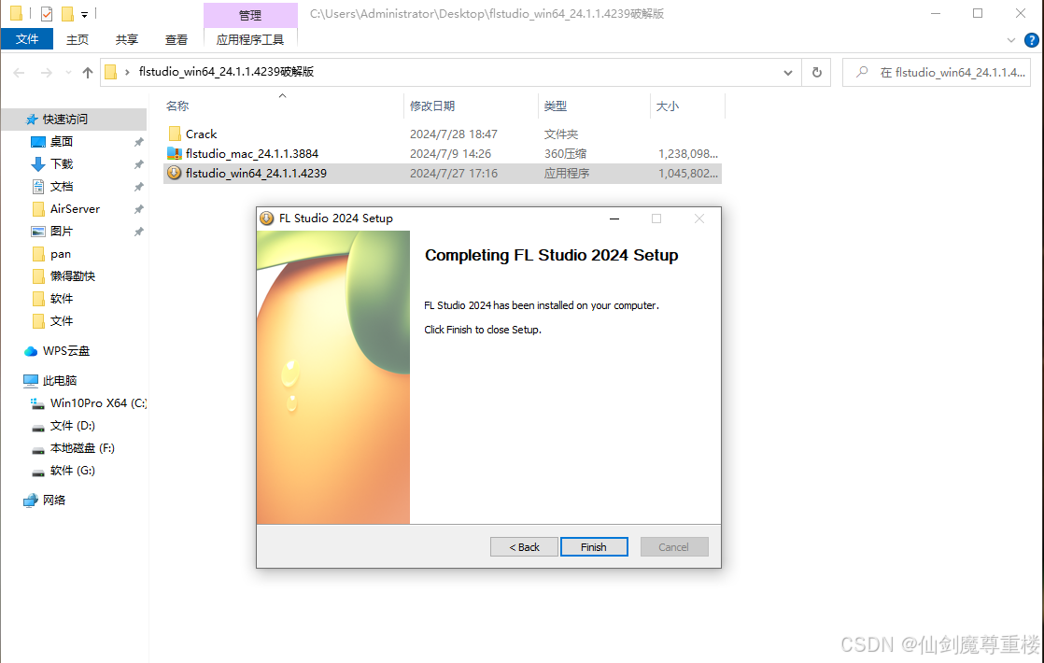Open the Help question mark icon
The image size is (1044, 663).
click(1031, 39)
